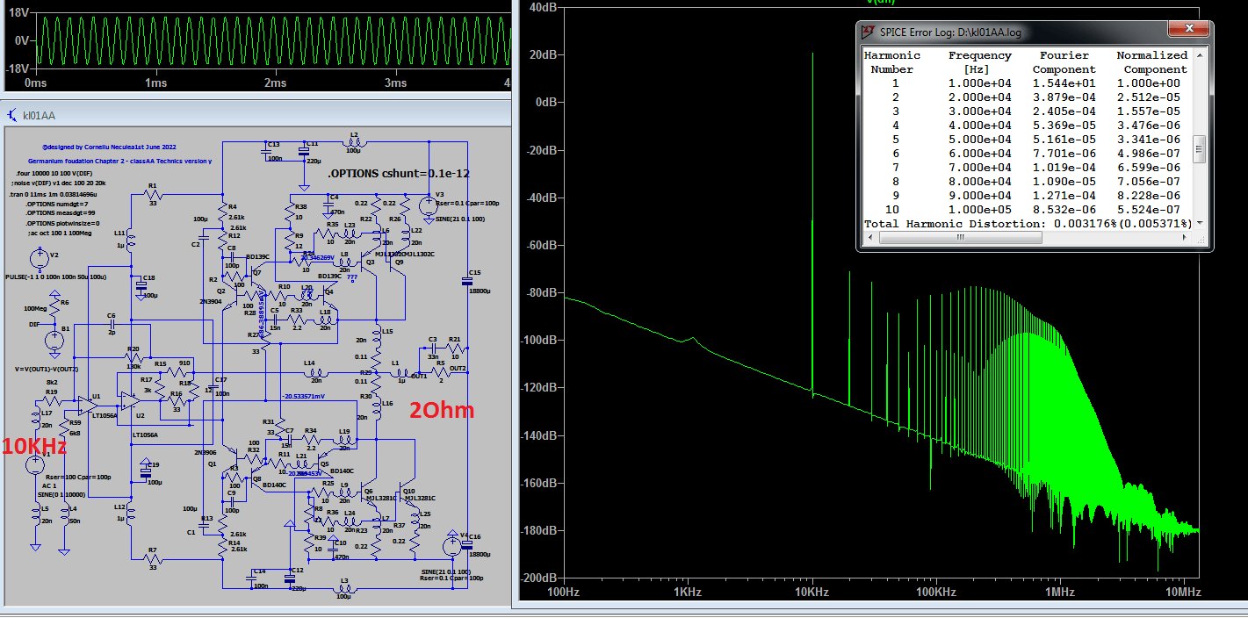This screenshot has width=1248, height=618.
Task: Click the -200dB label on FFT vertical axis
Action: point(537,578)
